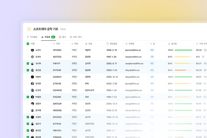The height and width of the screenshot is (138, 207).
Task: Click the orange code course icon
Action: coord(29,29)
